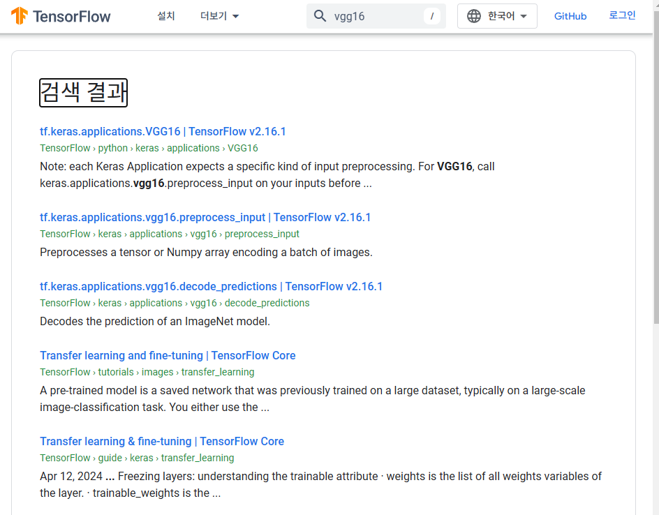
Task: Open Transfer learning & fine-tuning guide
Action: (x=162, y=441)
